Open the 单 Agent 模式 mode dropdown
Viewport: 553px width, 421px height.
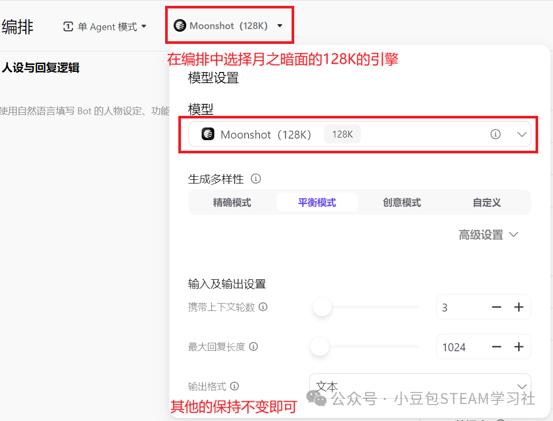[105, 27]
